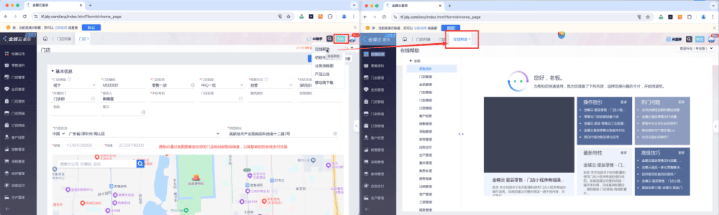Screen dimensions: 719x215
Task: Choose 业务流程图 from the help menu
Action: tap(325, 66)
